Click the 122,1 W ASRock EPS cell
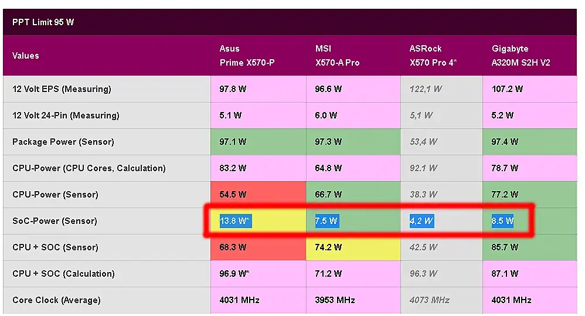Screen dimensions: 585x316 pyautogui.click(x=426, y=89)
